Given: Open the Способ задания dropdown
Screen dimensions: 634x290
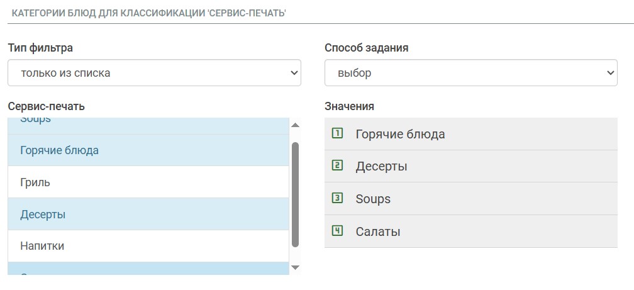Looking at the screenshot, I should coord(470,73).
